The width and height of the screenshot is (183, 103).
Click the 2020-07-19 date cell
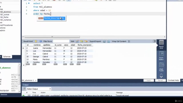pyautogui.click(x=82, y=57)
